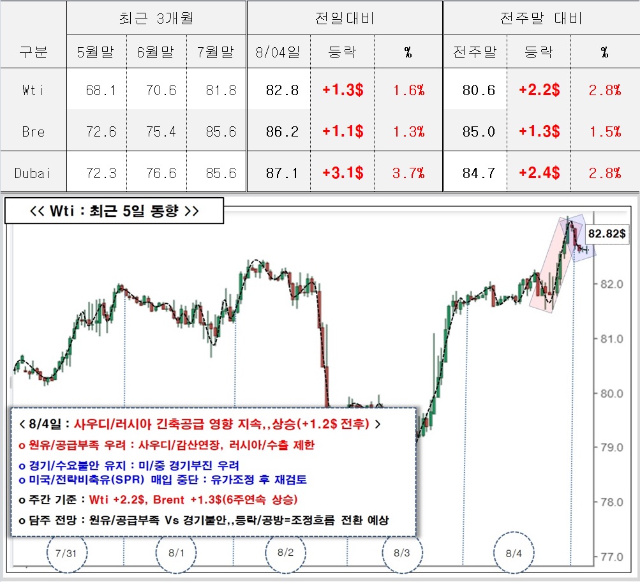640x582 pixels.
Task: Click Dubai daily change +3.1$
Action: [343, 173]
